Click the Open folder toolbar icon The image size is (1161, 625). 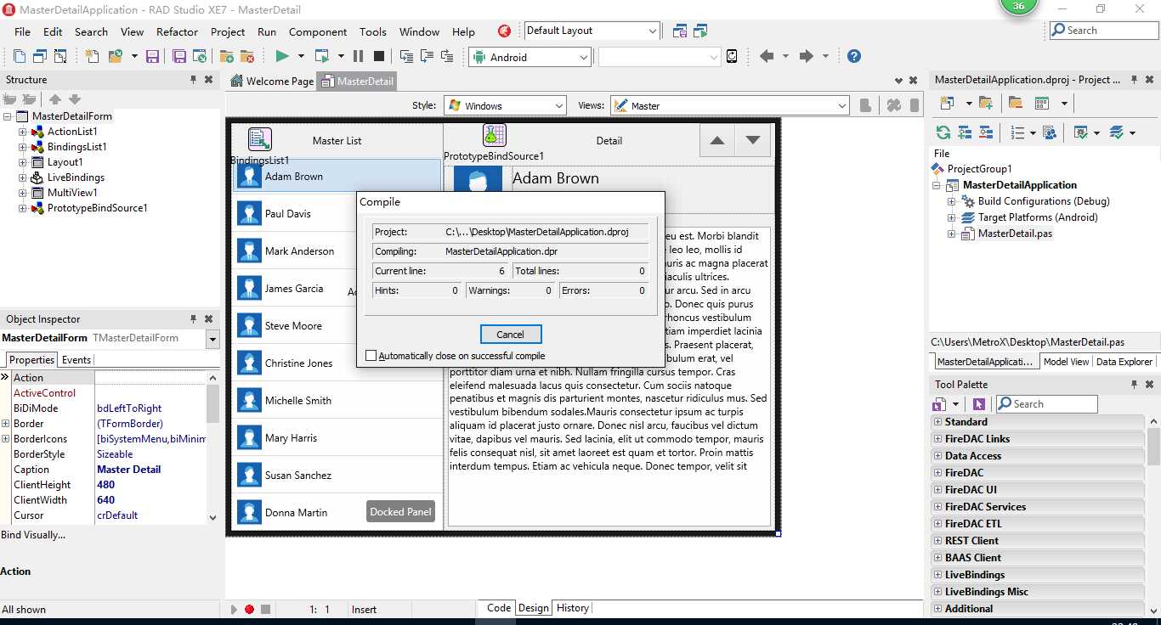click(x=116, y=56)
